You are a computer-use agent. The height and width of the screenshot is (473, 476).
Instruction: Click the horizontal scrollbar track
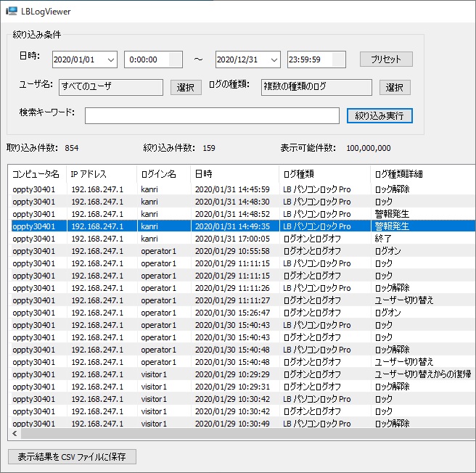click(247, 434)
